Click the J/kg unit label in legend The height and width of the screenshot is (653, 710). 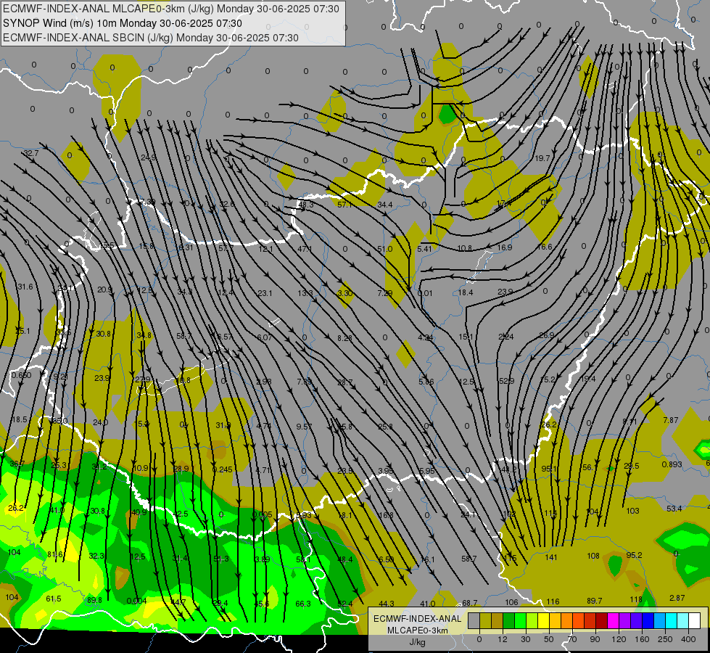click(x=417, y=642)
